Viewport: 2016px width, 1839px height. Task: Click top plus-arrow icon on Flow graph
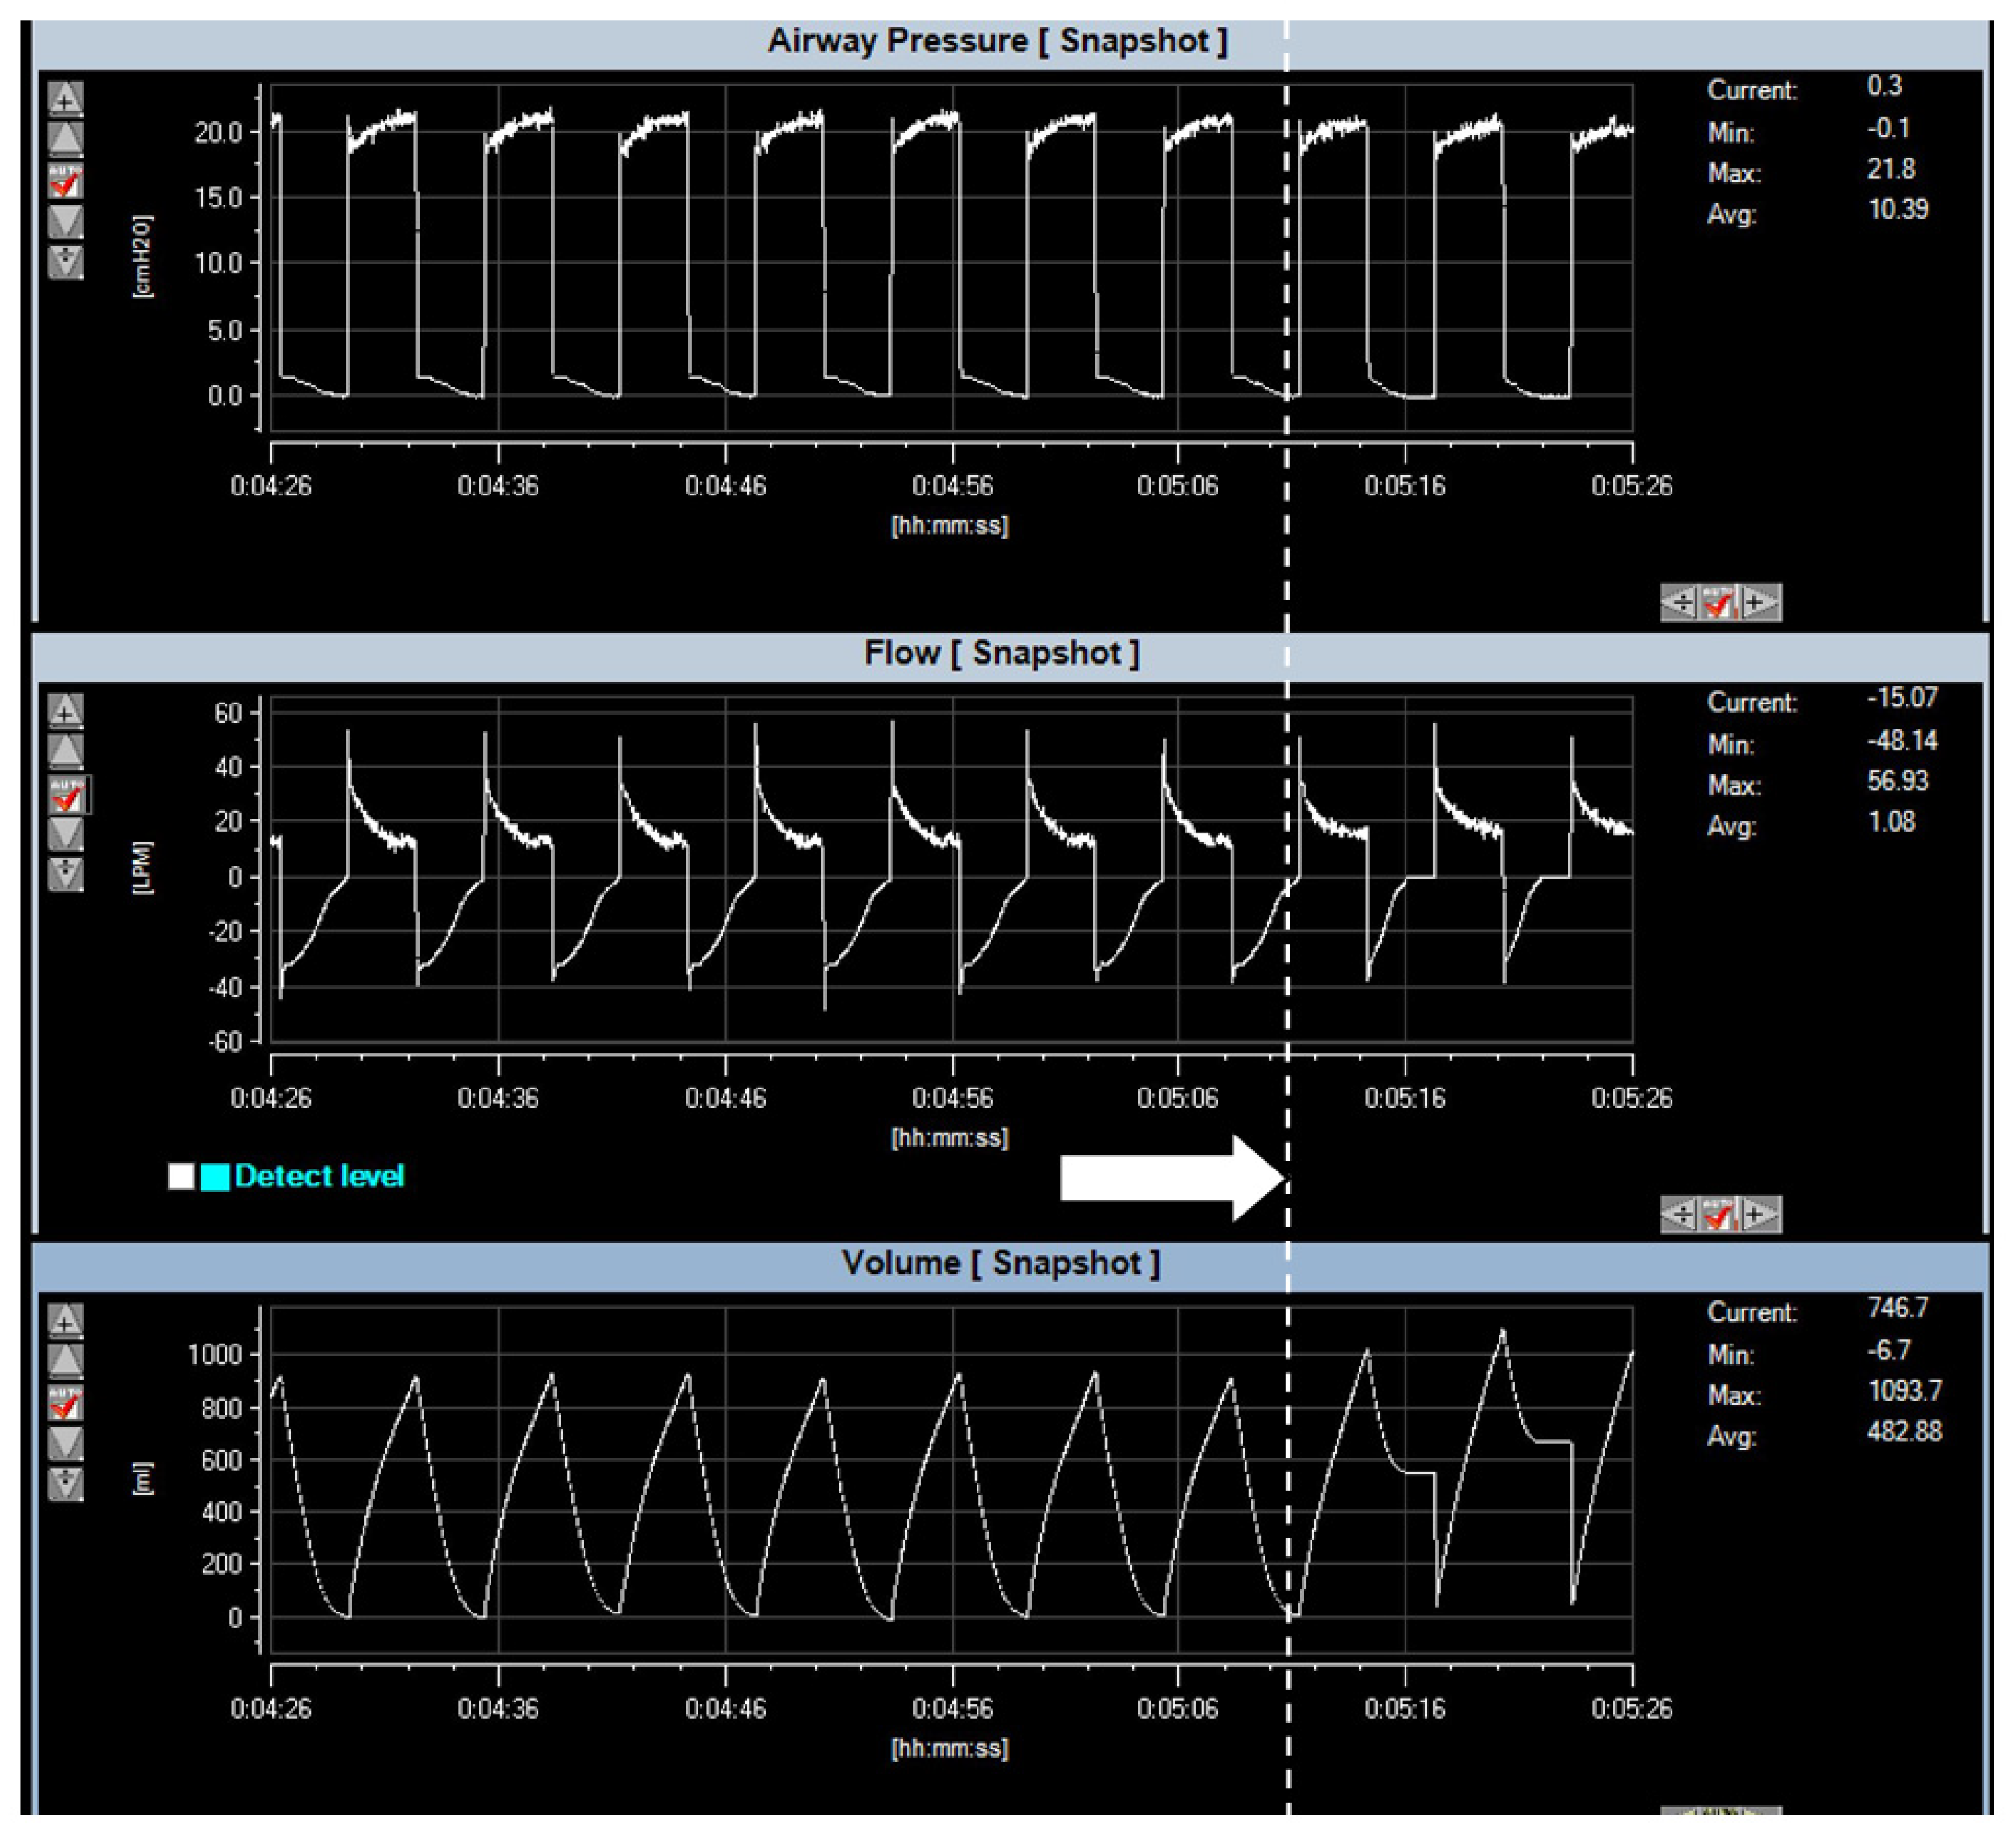coord(65,710)
